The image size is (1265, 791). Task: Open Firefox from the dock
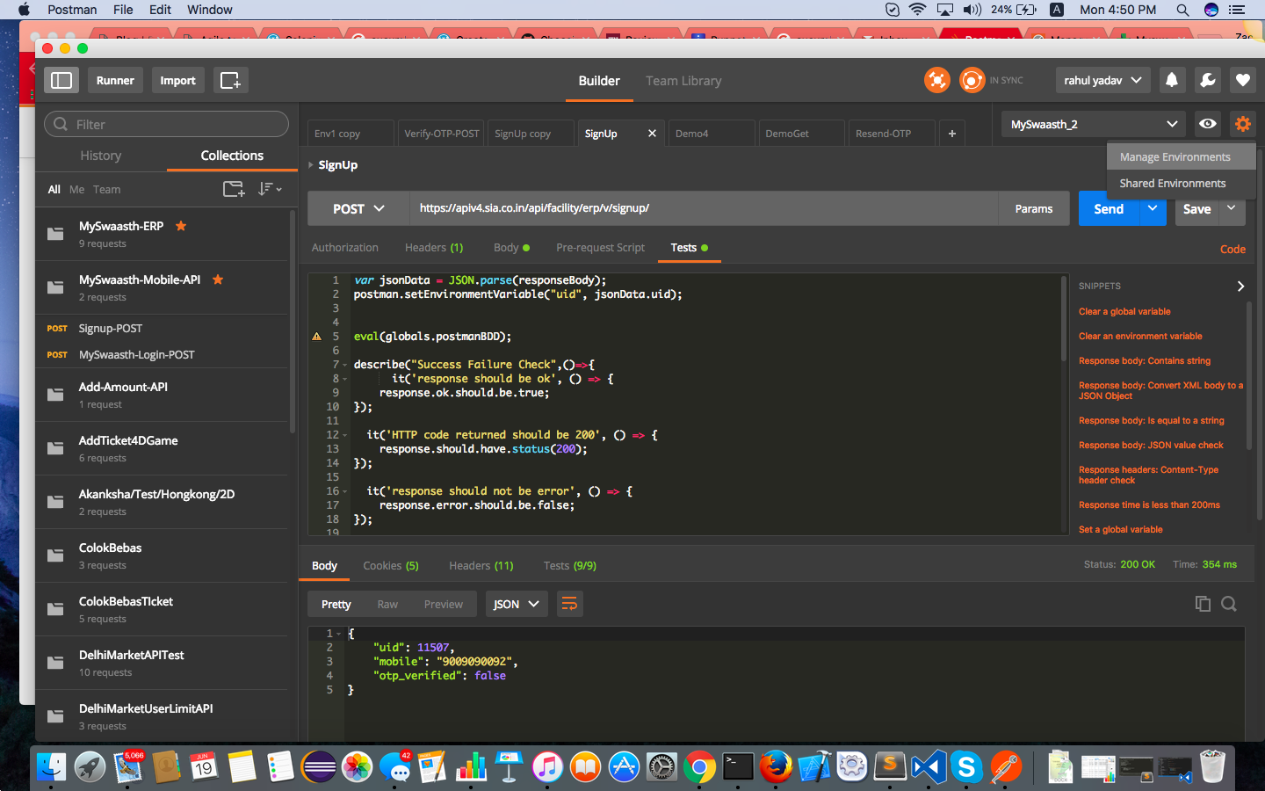tap(776, 767)
